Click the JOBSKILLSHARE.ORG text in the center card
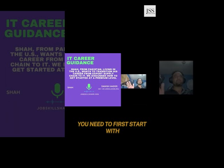This screenshot has height=168, width=224. point(90,94)
